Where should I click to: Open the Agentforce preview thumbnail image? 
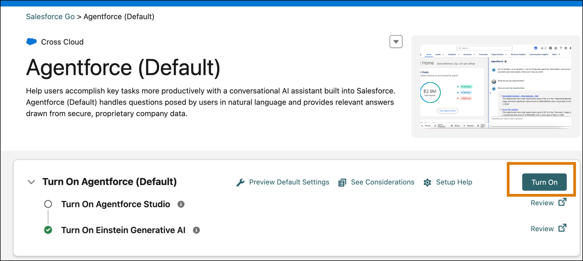[x=496, y=86]
